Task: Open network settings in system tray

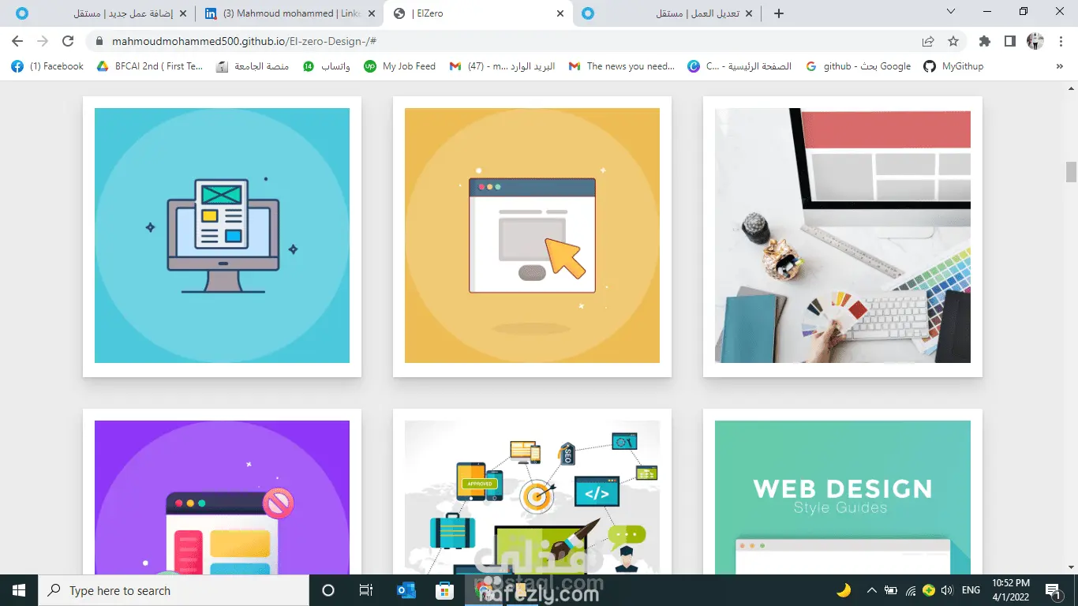Action: click(910, 590)
